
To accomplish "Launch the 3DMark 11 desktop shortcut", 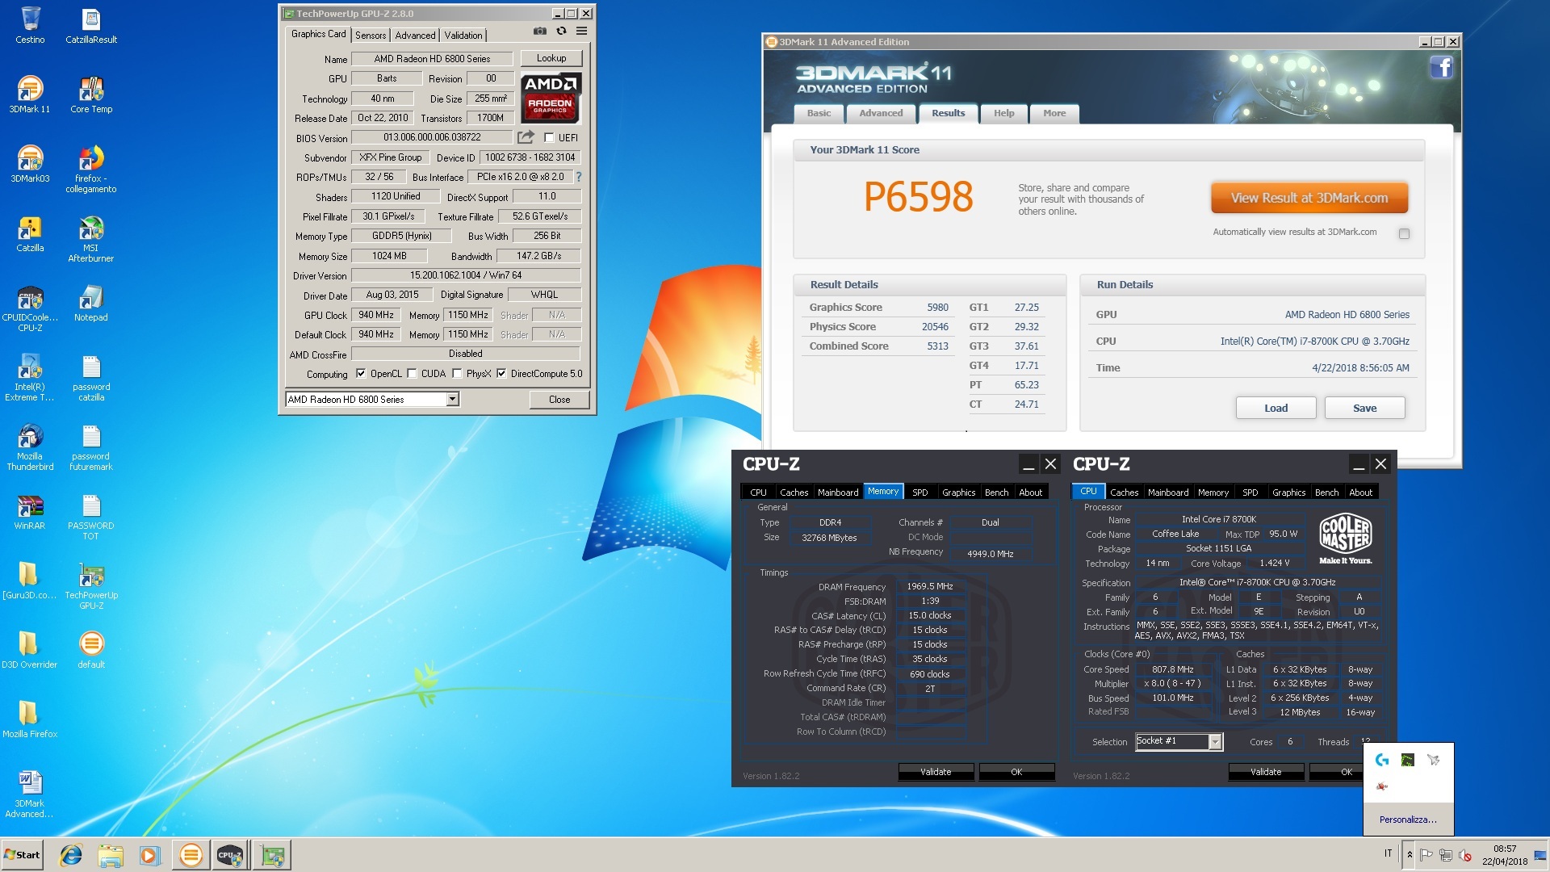I will point(30,94).
